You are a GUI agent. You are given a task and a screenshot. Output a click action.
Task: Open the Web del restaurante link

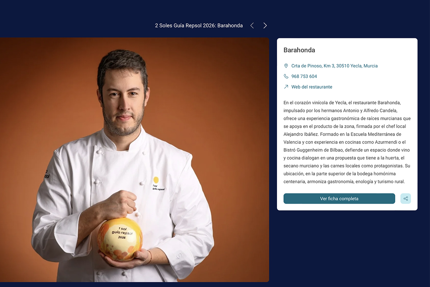click(312, 87)
